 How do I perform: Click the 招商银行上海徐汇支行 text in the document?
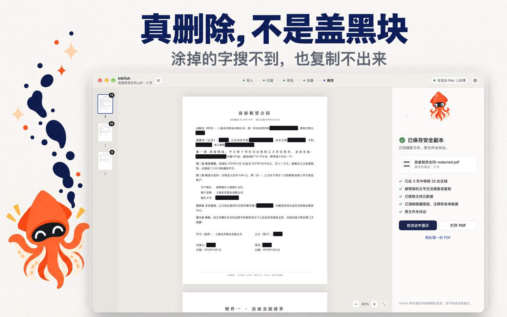pos(230,187)
